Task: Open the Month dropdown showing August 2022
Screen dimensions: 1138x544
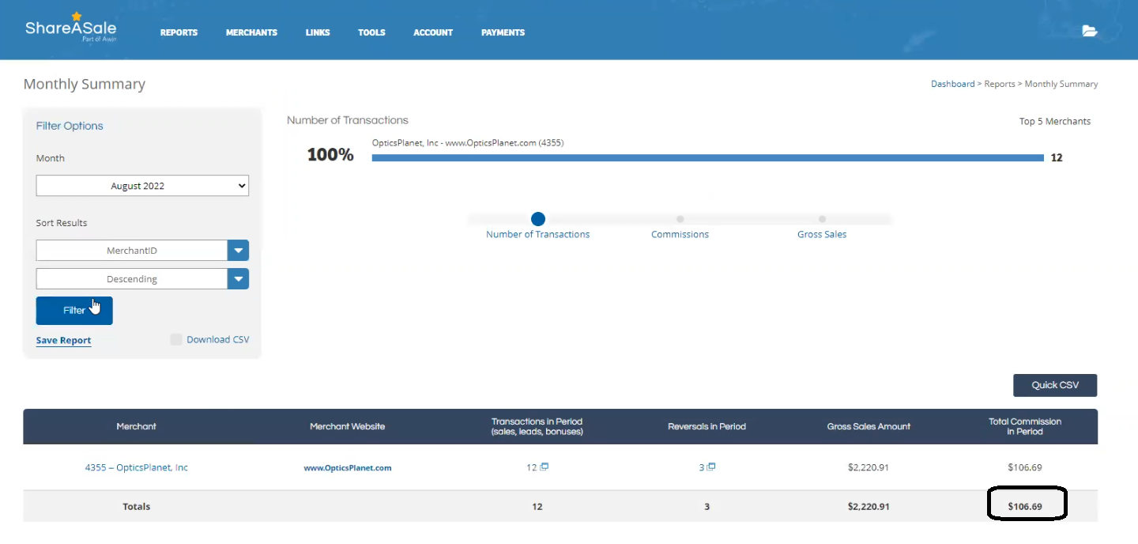Action: [x=142, y=186]
